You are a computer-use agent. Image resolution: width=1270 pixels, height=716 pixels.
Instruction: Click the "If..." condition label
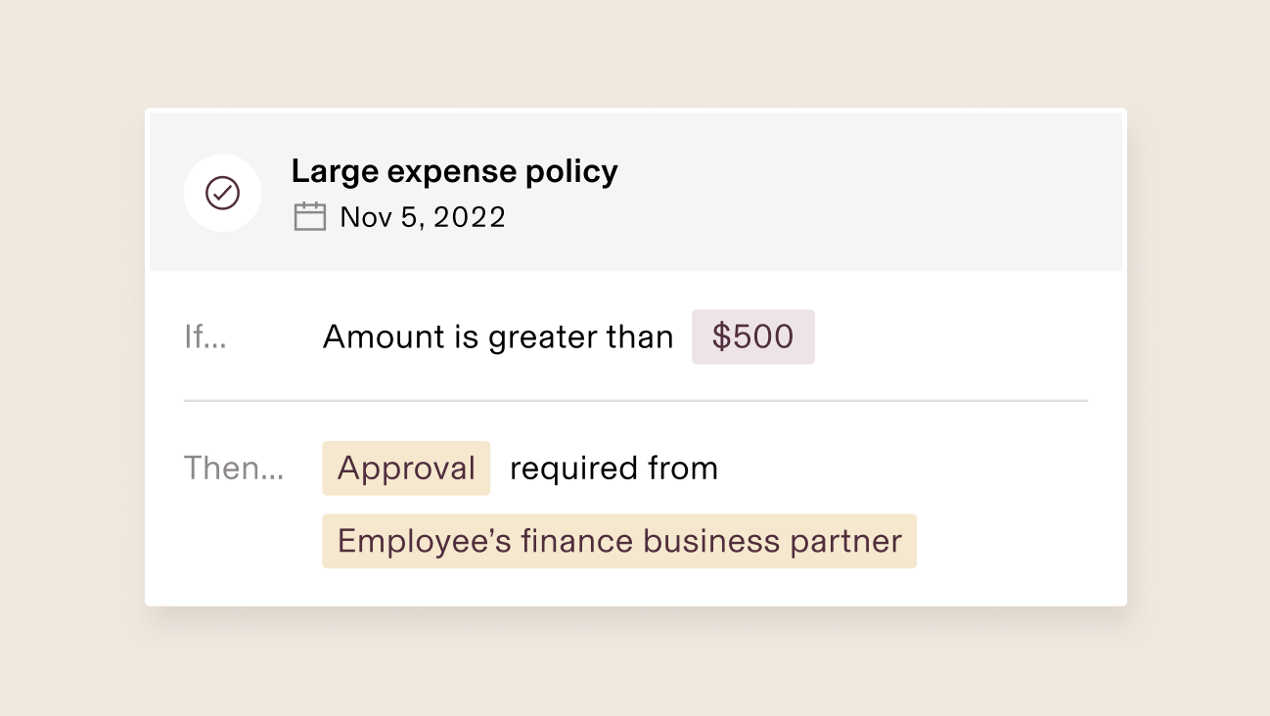click(205, 337)
